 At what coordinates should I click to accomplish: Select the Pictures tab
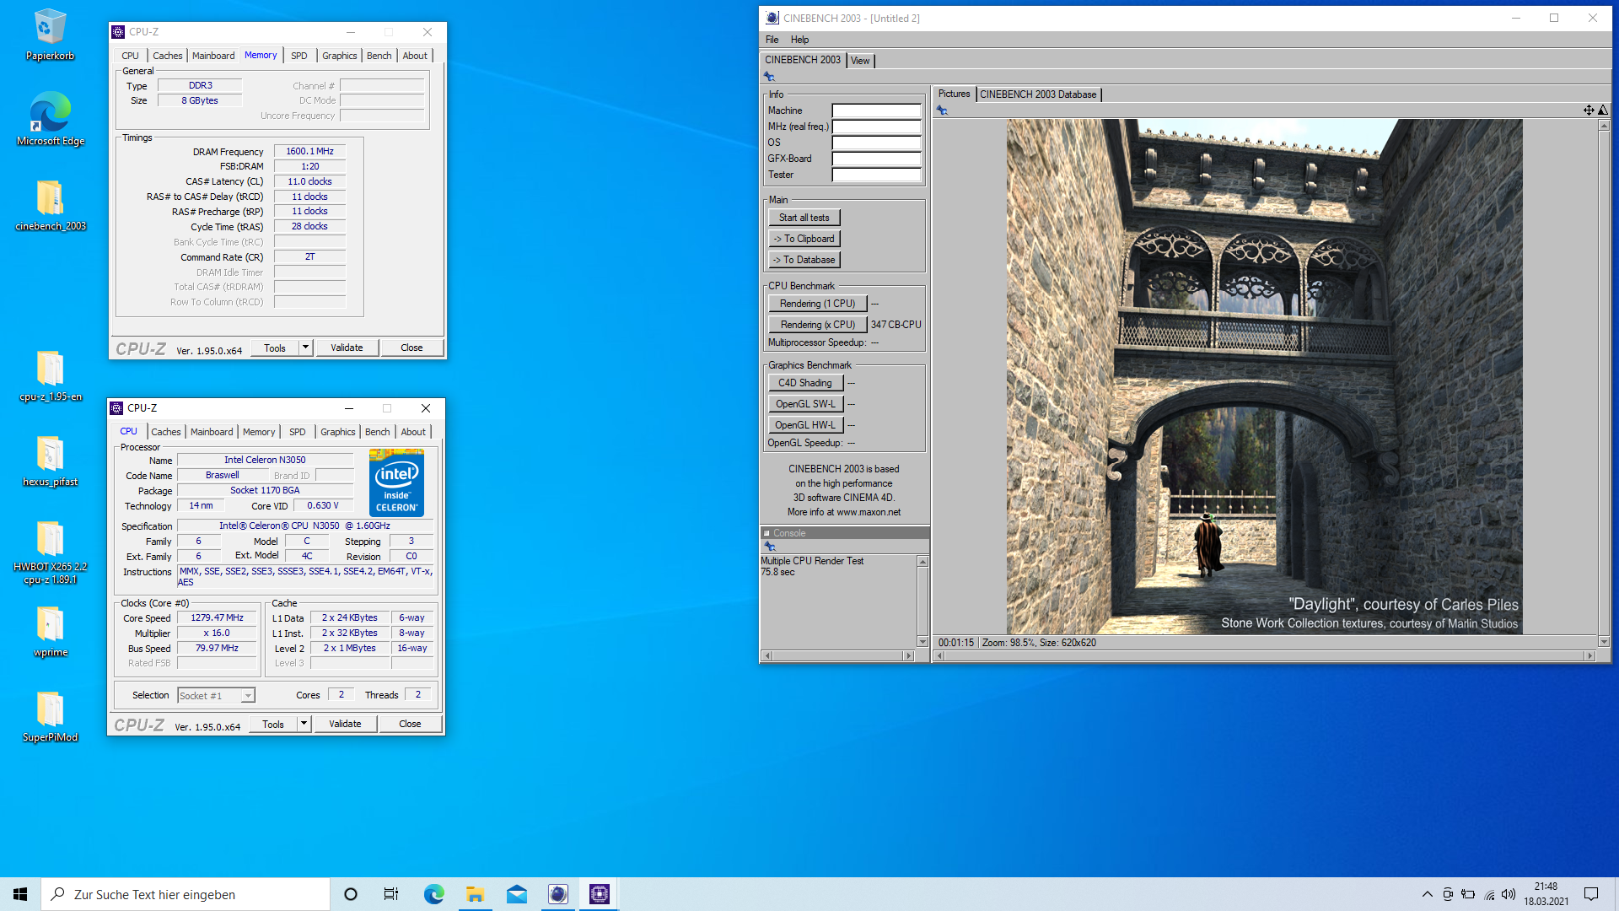point(954,94)
